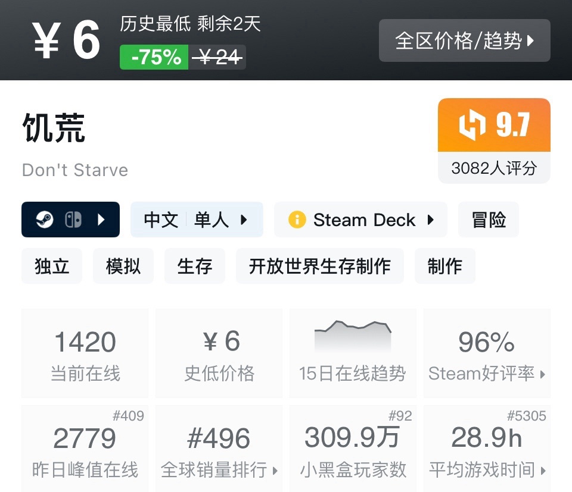This screenshot has height=492, width=572.
Task: Expand platform list arrow beside Switch icon
Action: (x=101, y=220)
